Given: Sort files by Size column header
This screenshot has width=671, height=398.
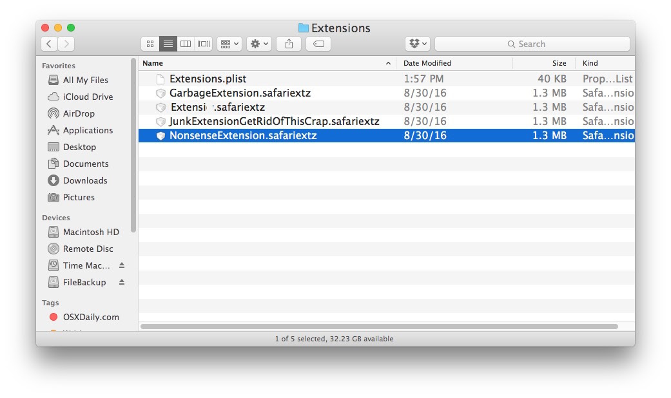Looking at the screenshot, I should point(559,63).
